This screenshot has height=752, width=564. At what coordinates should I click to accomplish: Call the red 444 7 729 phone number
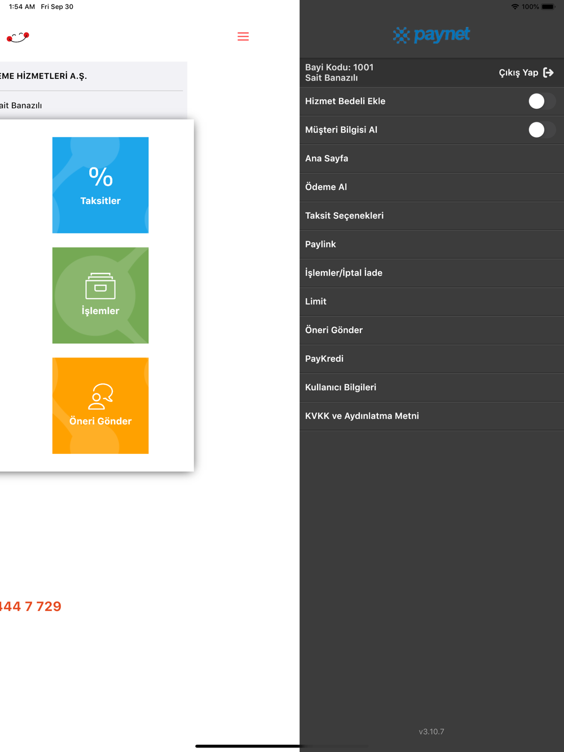pyautogui.click(x=30, y=607)
